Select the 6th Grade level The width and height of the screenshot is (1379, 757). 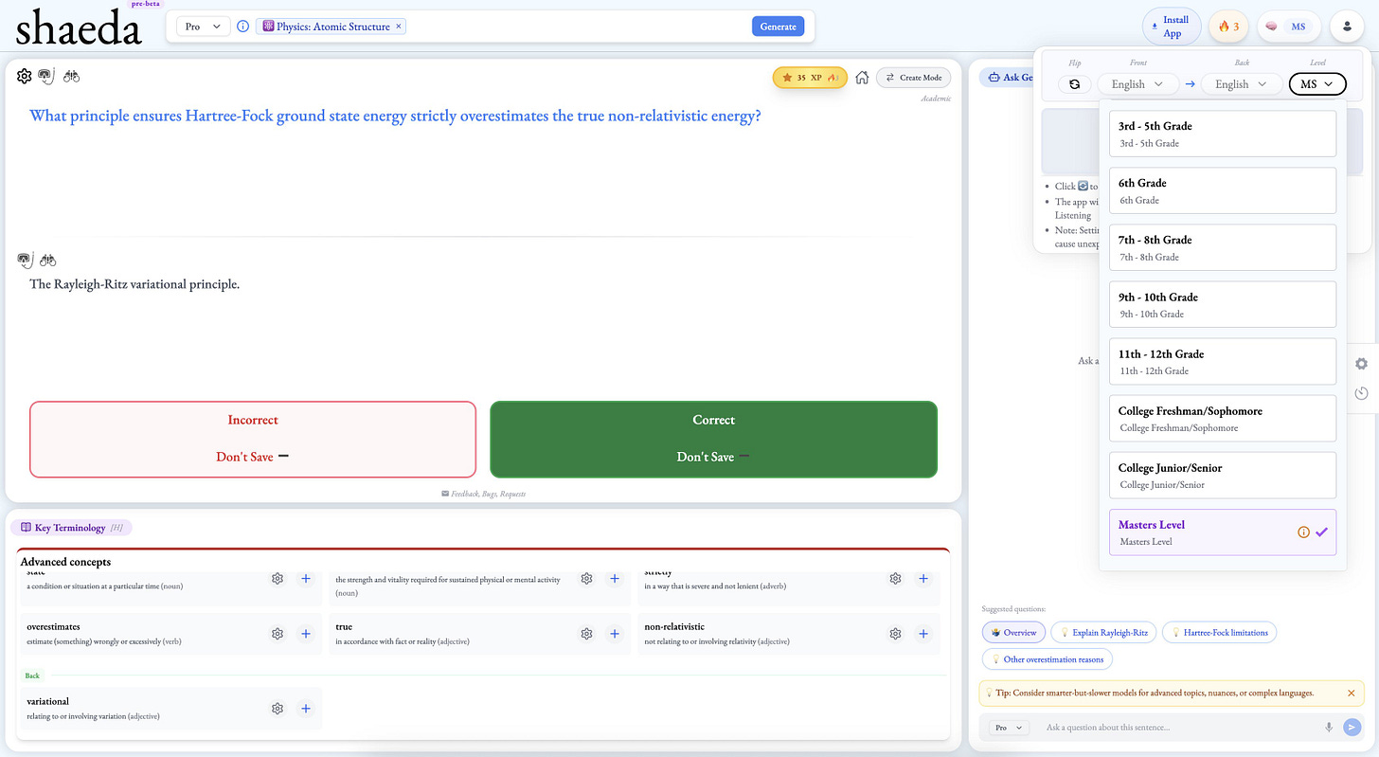pyautogui.click(x=1223, y=190)
